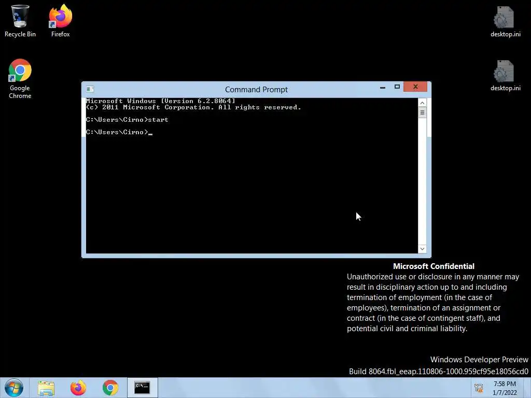Open the Recycle Bin desktop icon
The image size is (531, 398).
tap(20, 20)
